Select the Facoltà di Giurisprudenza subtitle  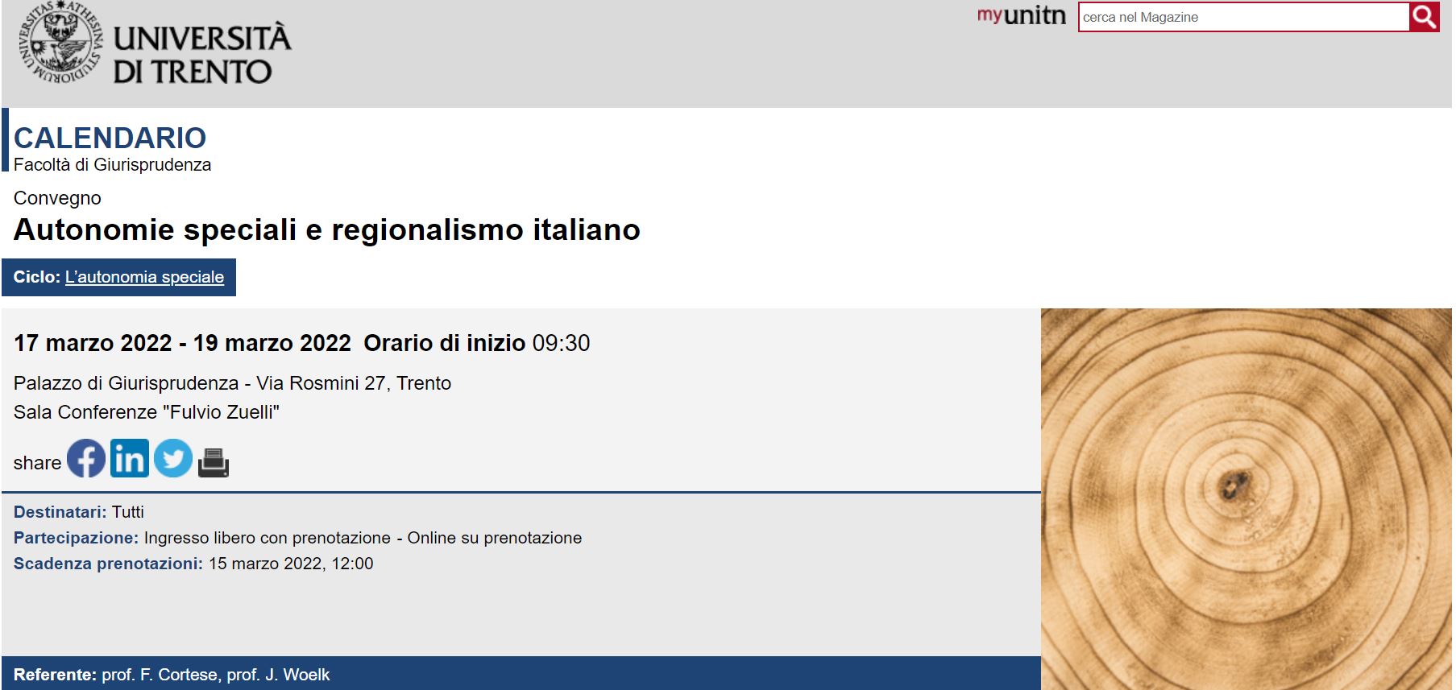112,165
